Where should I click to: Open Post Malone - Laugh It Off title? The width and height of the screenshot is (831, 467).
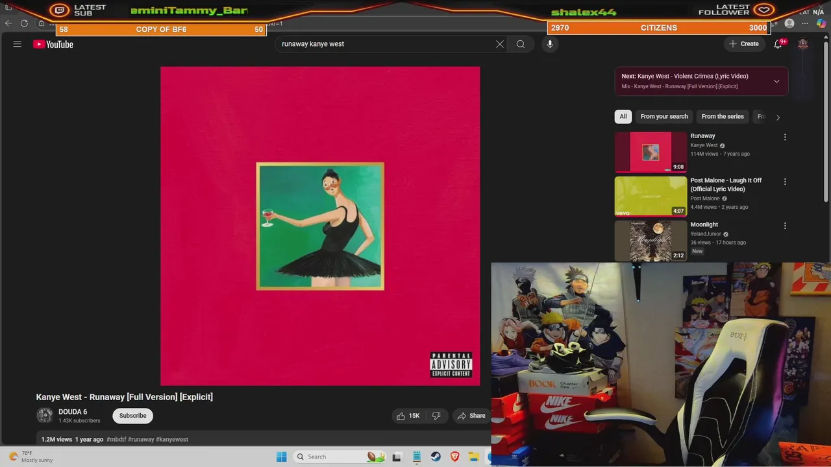[726, 185]
